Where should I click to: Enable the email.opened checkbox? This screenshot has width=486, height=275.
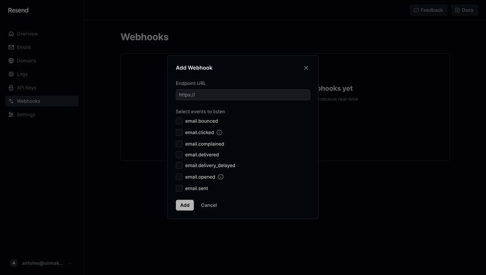[179, 177]
